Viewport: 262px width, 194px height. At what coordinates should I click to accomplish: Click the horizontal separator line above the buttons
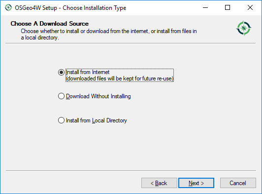pyautogui.click(x=131, y=171)
